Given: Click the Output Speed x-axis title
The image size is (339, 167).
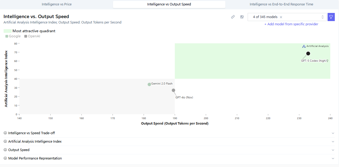Looking at the screenshot, I should 175,123.
